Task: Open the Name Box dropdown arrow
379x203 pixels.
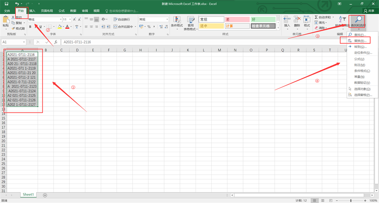Action: coord(25,42)
